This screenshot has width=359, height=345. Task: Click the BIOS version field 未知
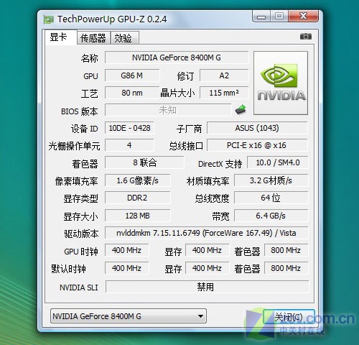click(168, 110)
